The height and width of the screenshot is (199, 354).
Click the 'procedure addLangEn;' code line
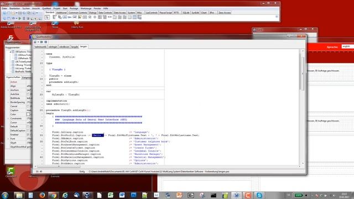tap(64, 82)
